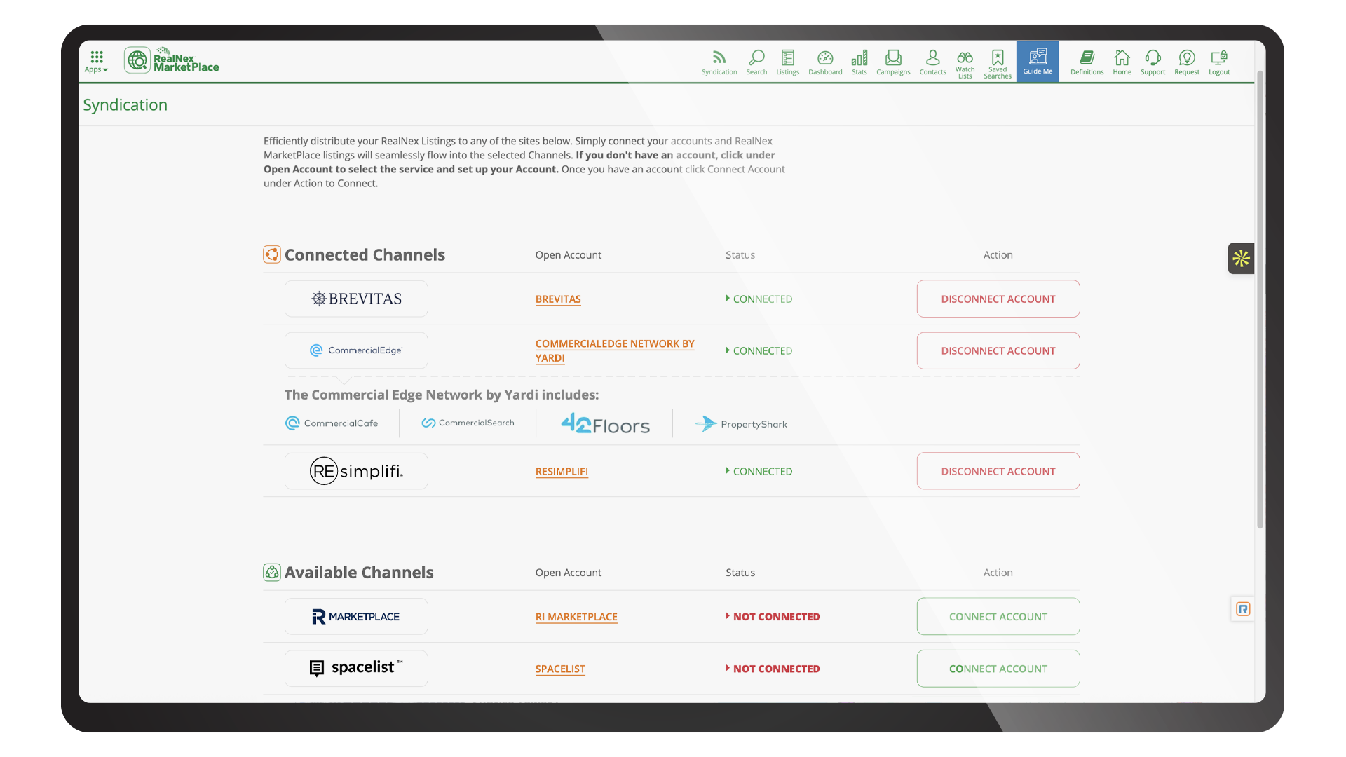Open the Listings toolbar icon
Screen dimensions: 1346x757
[x=788, y=62]
